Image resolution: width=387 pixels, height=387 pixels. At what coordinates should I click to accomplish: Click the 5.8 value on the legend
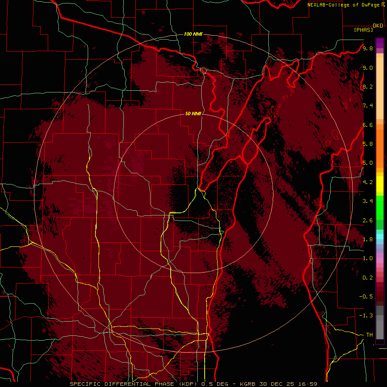pos(368,144)
